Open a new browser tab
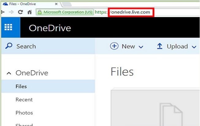 click(x=67, y=4)
